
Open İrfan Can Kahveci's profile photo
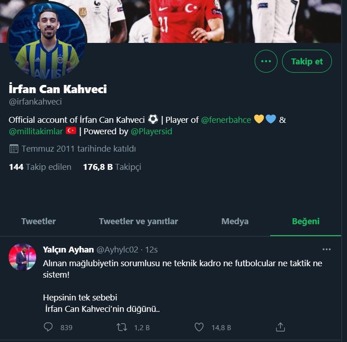[47, 42]
